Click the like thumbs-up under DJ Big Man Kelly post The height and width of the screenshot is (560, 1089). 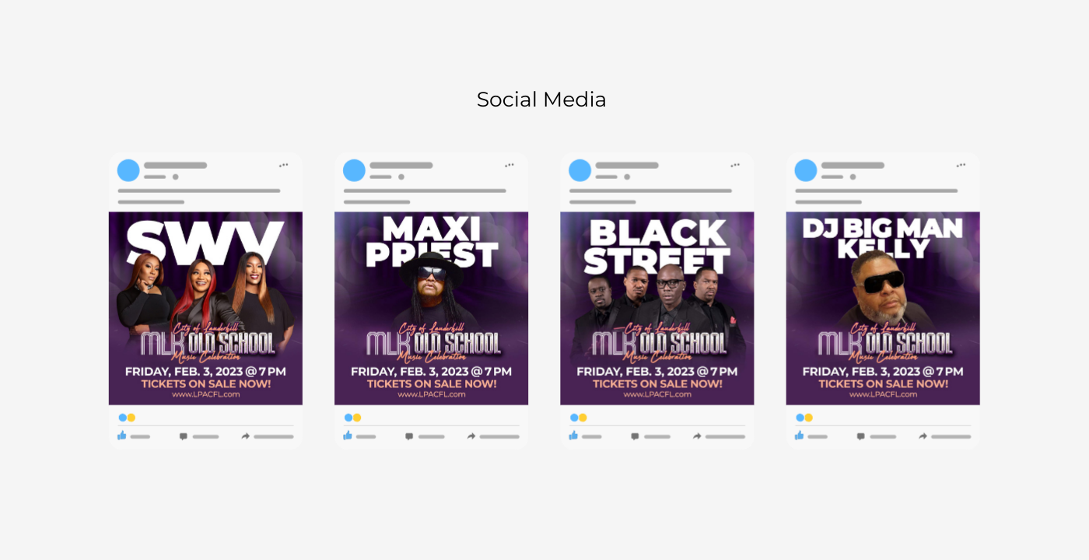799,436
